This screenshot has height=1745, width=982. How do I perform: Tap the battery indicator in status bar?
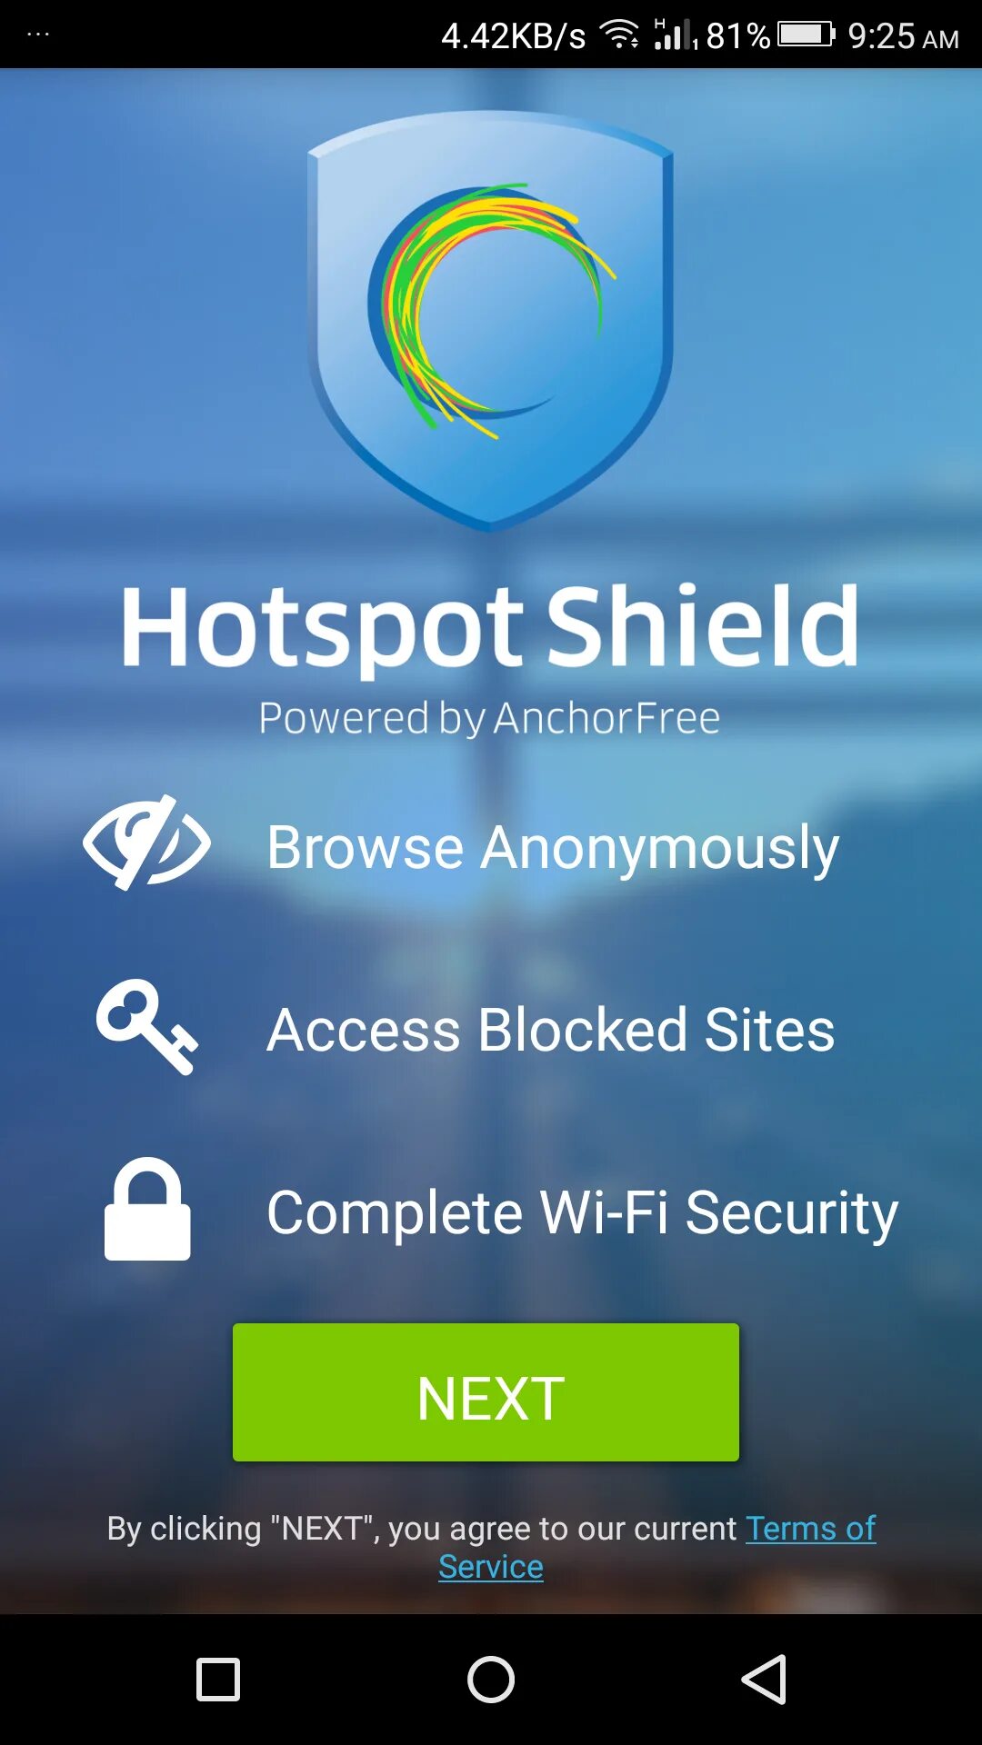806,35
